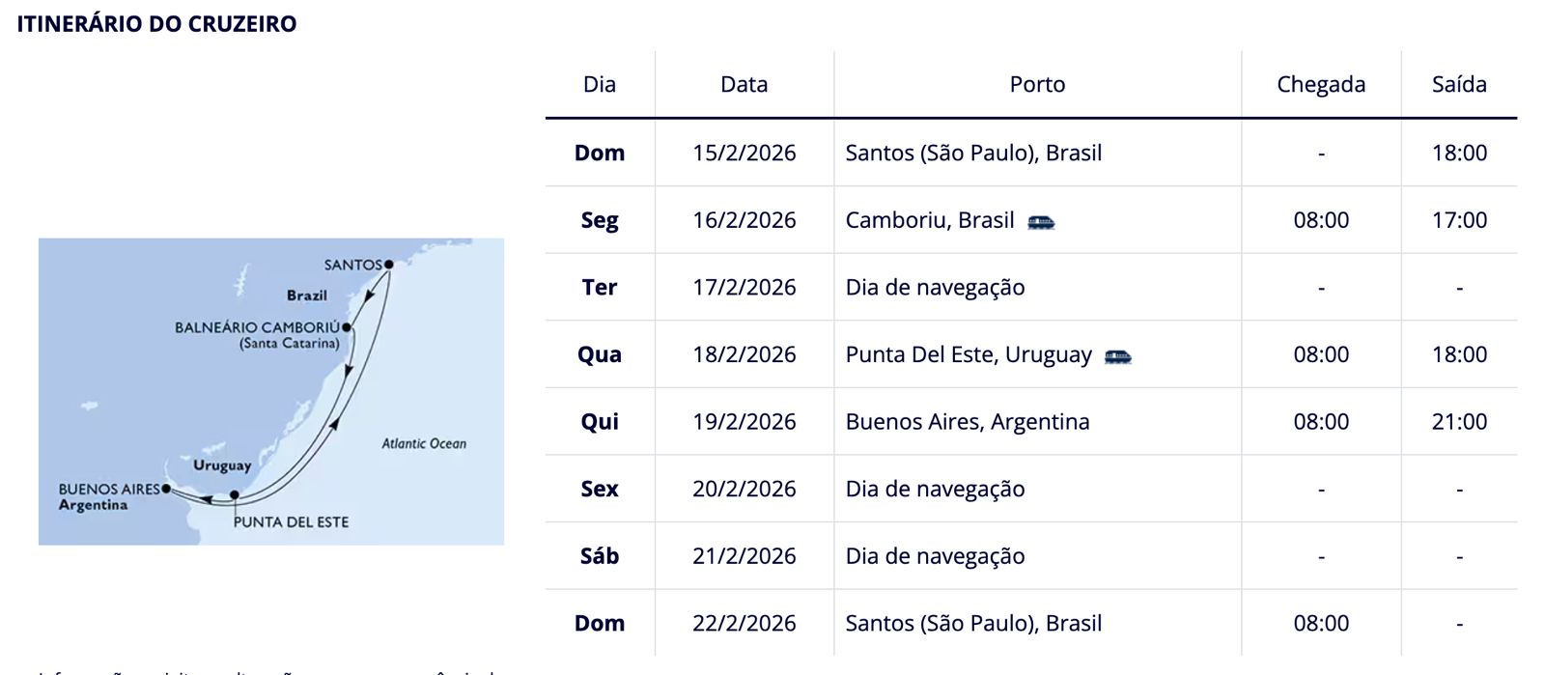Click the 22/2/2026 Santos arrival row
This screenshot has width=1545, height=675.
pyautogui.click(x=1031, y=623)
